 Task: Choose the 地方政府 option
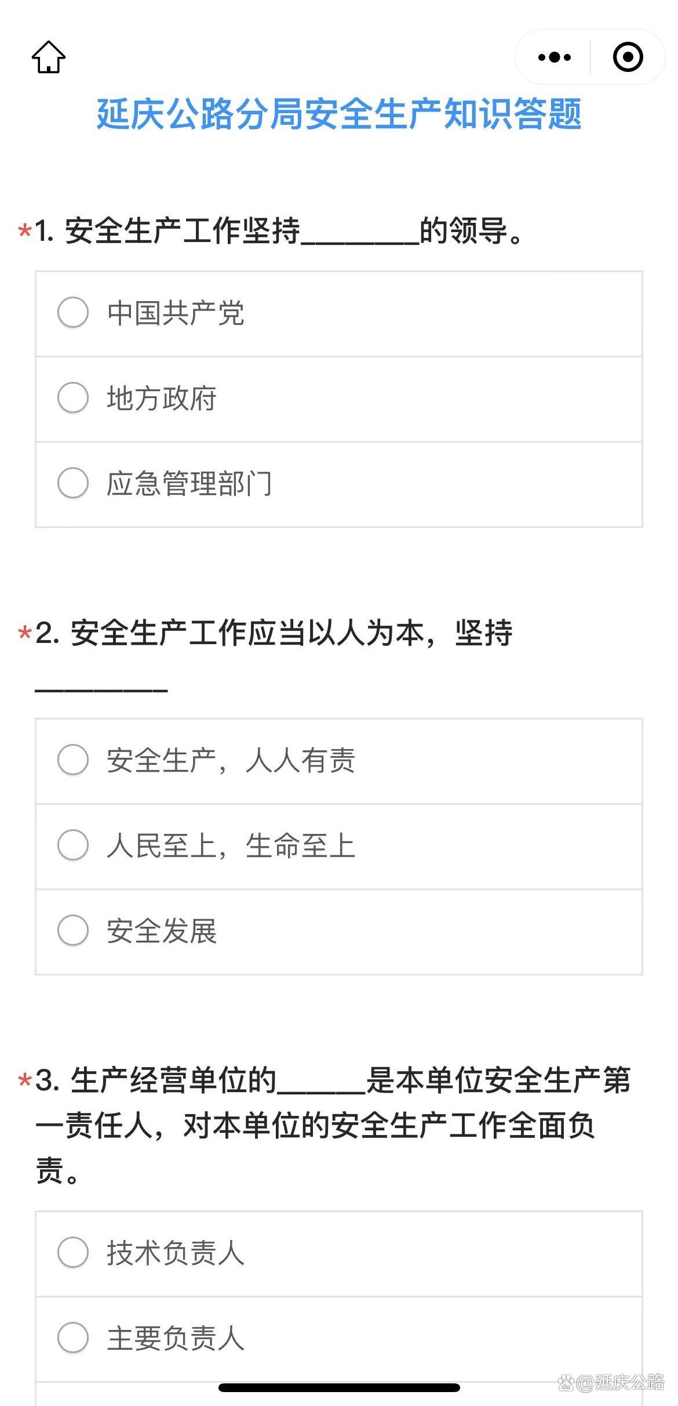click(73, 398)
